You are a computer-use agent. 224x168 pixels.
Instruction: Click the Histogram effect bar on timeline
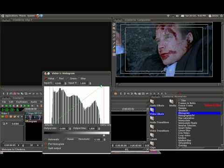[34, 121]
